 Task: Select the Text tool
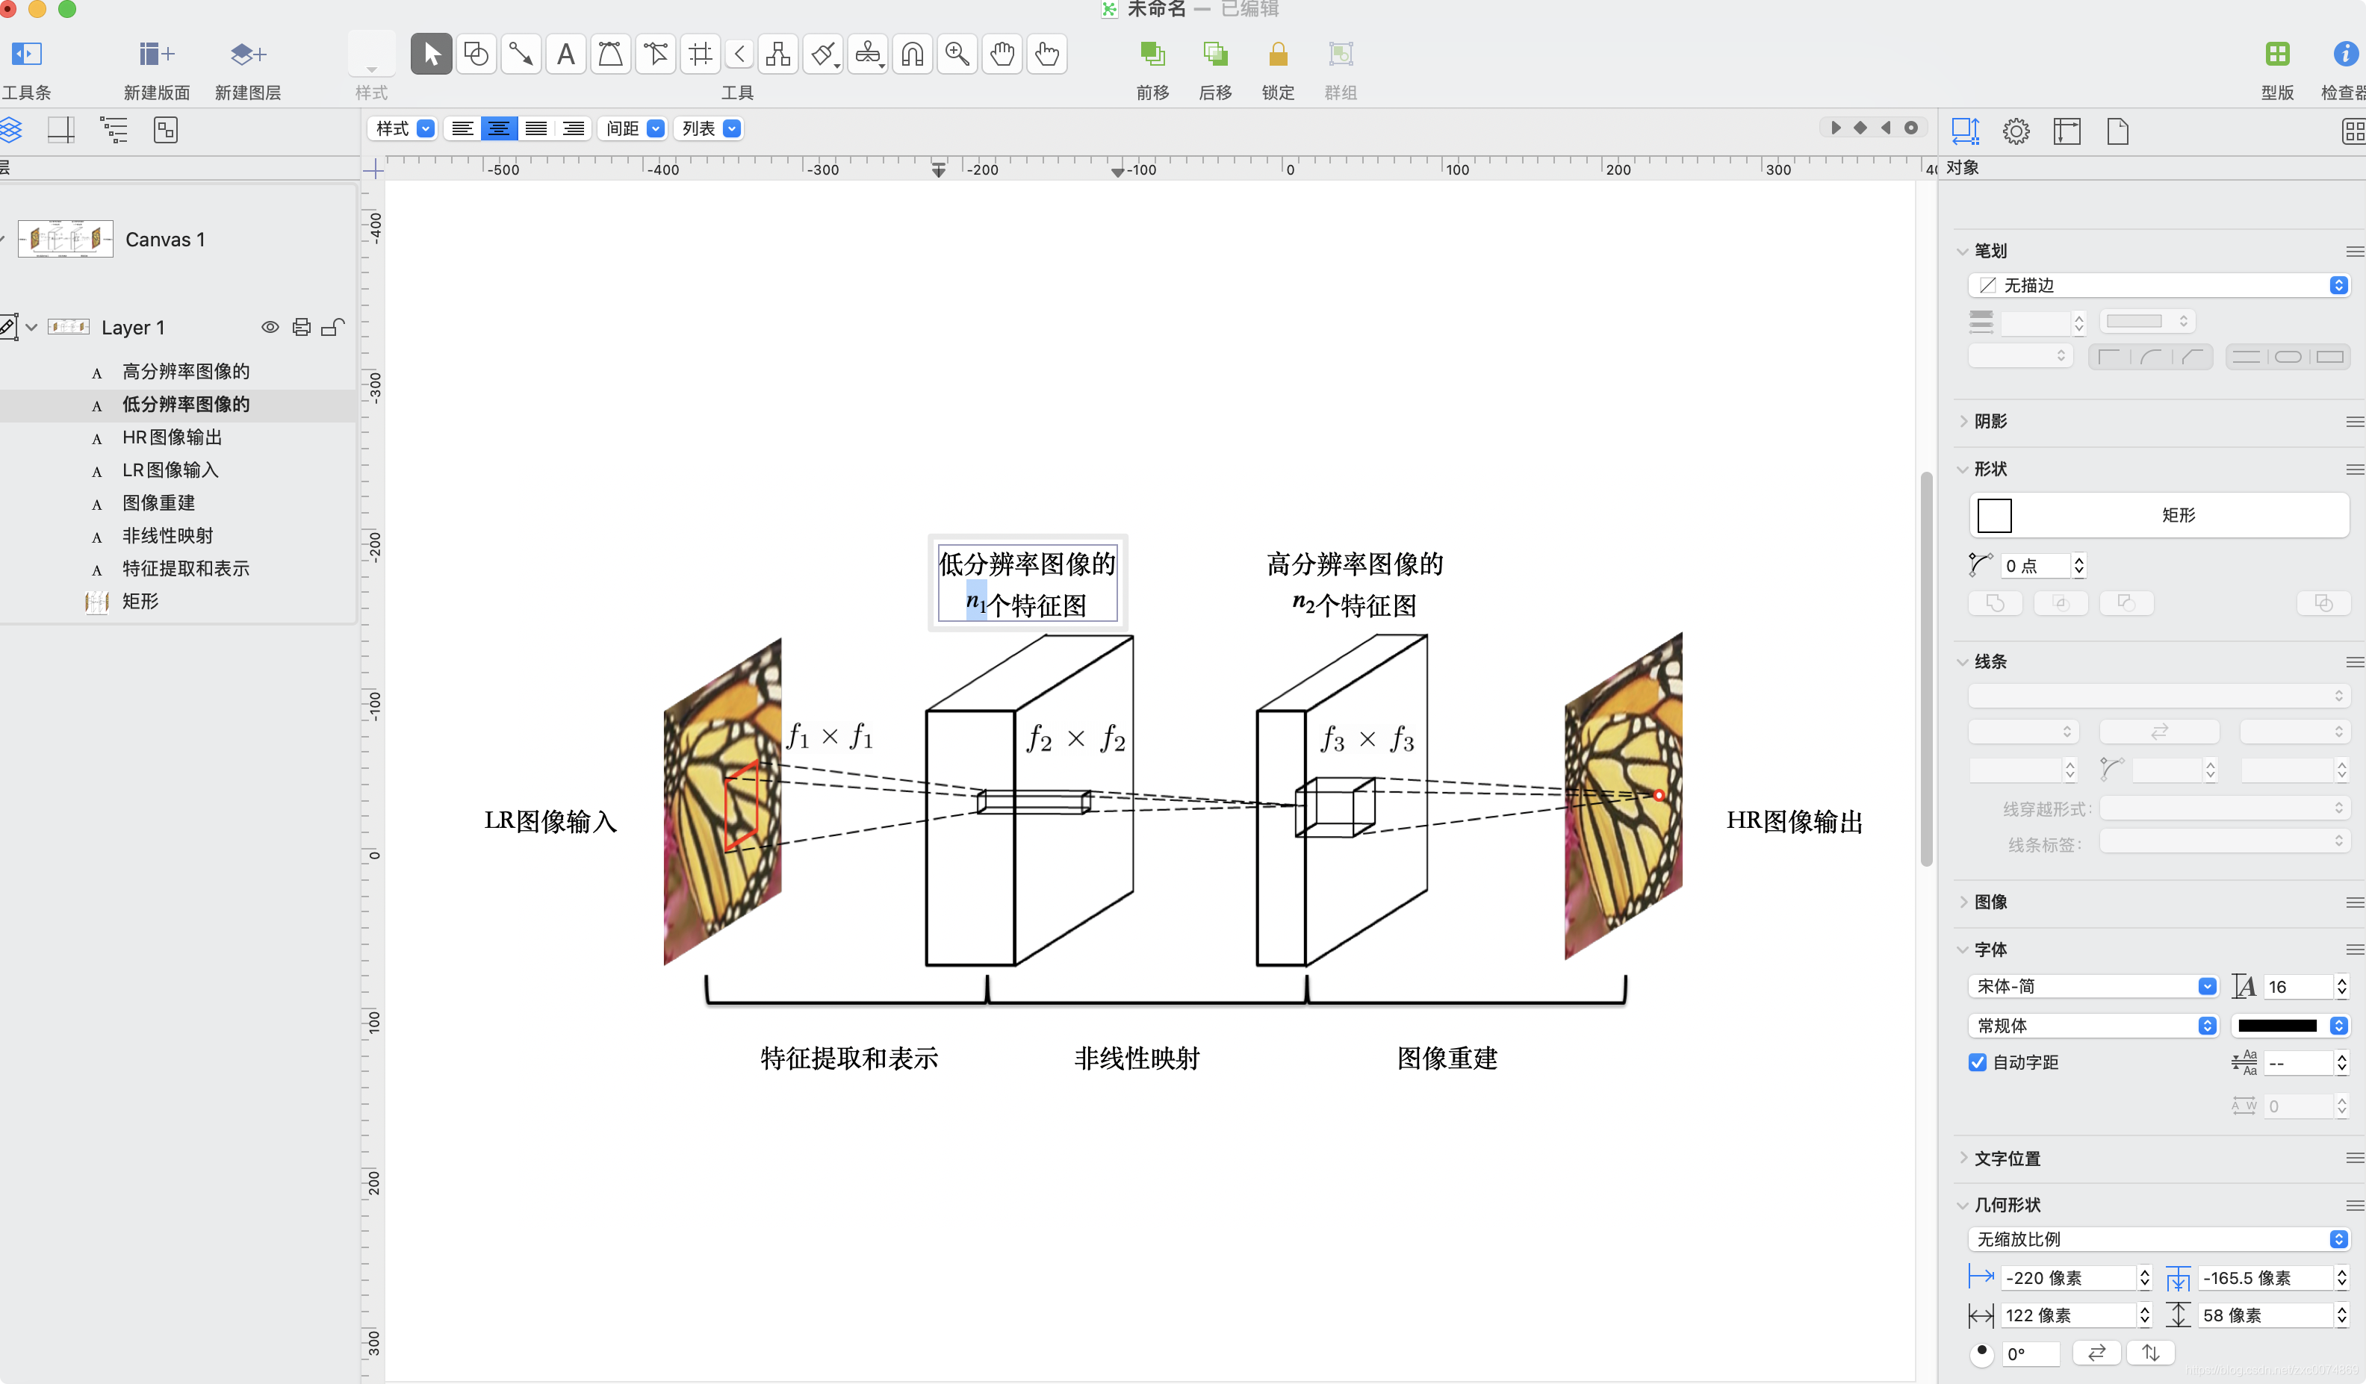tap(565, 54)
